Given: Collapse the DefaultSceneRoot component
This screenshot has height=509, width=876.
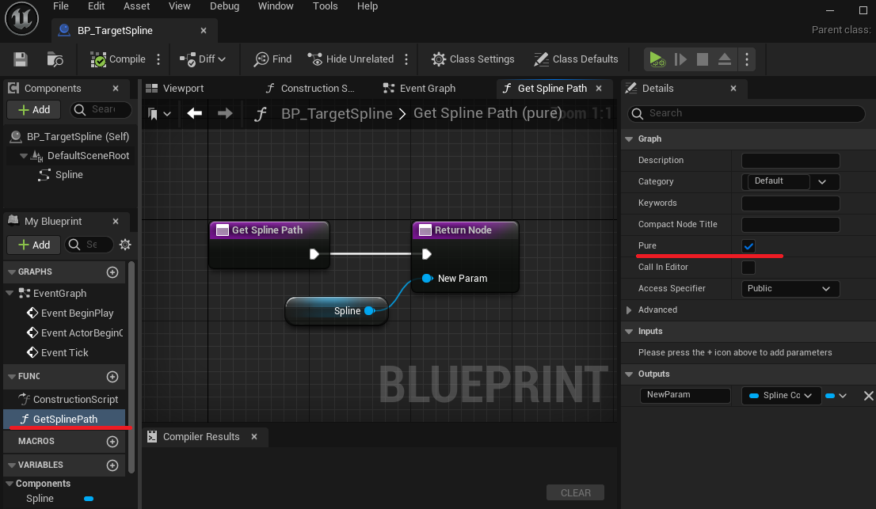Looking at the screenshot, I should pos(24,156).
